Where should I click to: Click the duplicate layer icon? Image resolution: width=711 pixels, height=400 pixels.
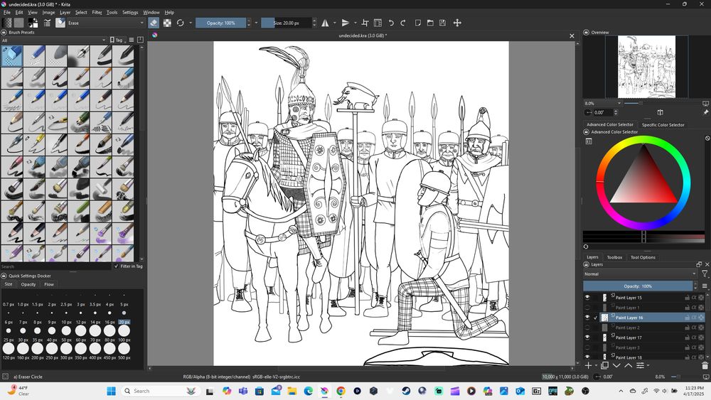[x=604, y=365]
